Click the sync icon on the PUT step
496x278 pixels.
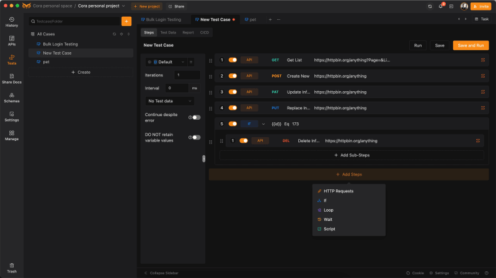483,108
